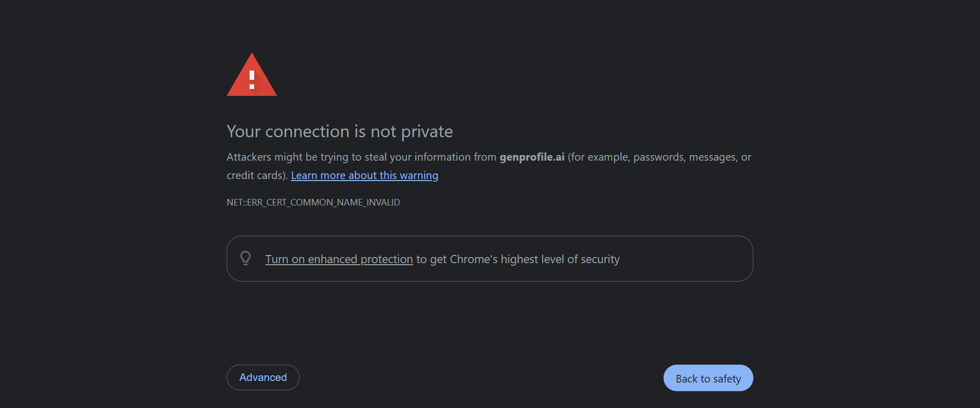The image size is (980, 408).
Task: Click Turn on enhanced protection
Action: (x=339, y=259)
